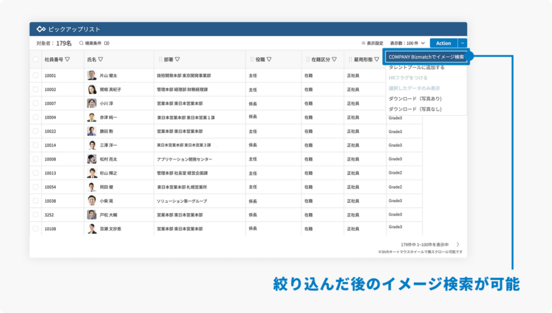Tick the select-all checkbox in the table header
Viewport: 552px width, 313px height.
point(36,59)
